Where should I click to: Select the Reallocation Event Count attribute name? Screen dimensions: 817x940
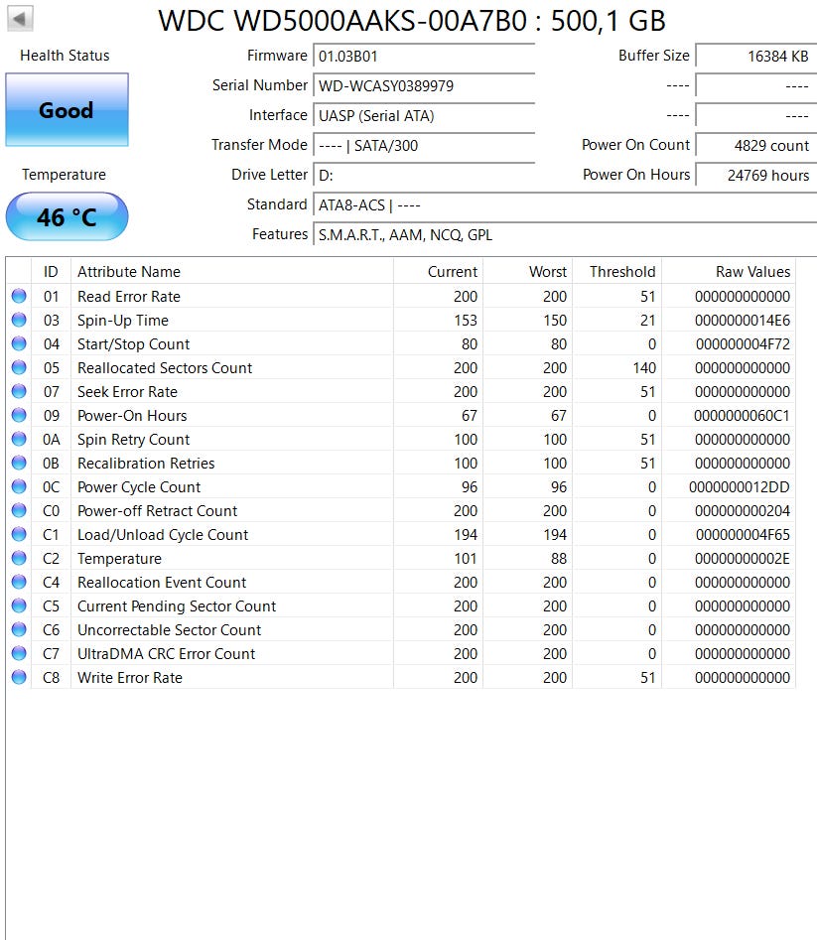point(162,582)
